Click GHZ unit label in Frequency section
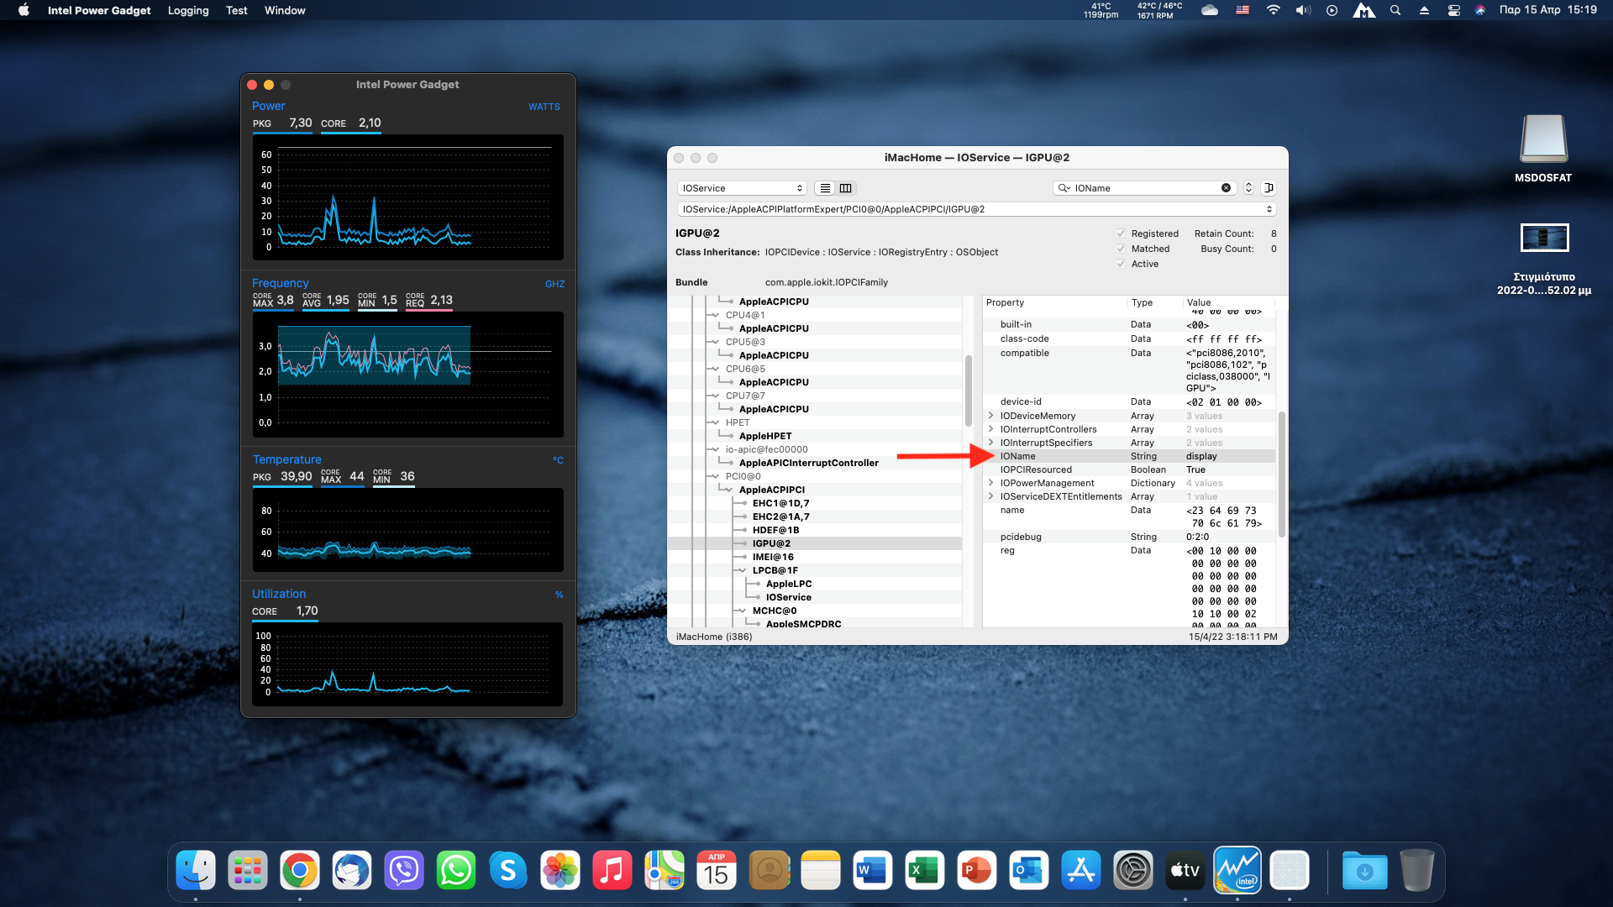The image size is (1613, 907). 554,284
